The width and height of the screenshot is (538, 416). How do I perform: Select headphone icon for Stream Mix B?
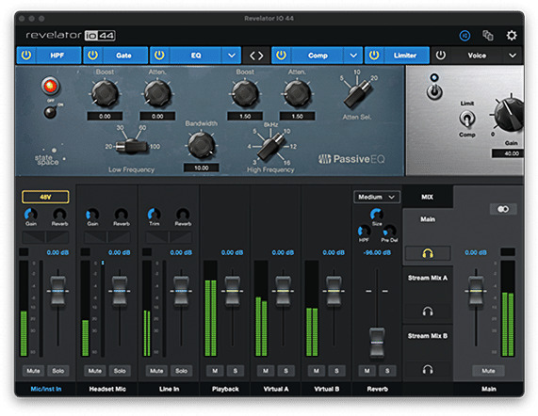coord(428,369)
